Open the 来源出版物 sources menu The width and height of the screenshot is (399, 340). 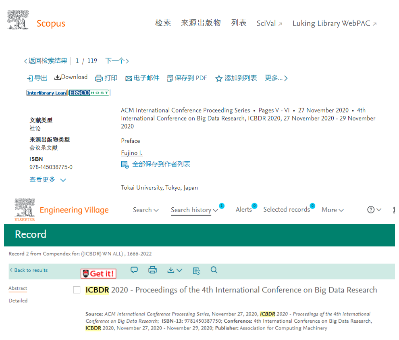tap(201, 23)
